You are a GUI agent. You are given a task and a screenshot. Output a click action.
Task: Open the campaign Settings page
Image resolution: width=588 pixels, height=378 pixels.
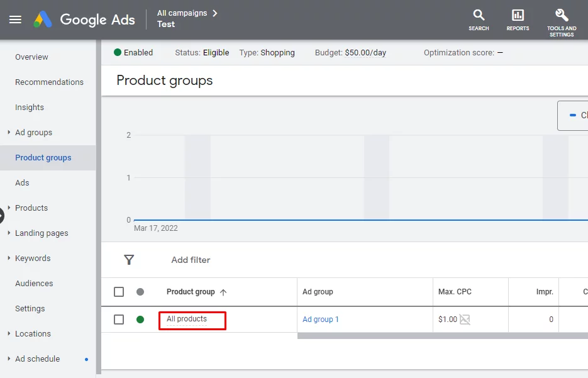[30, 308]
